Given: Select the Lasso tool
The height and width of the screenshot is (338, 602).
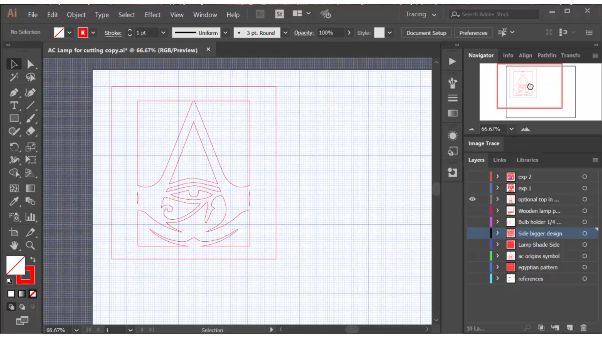Looking at the screenshot, I should pos(30,77).
